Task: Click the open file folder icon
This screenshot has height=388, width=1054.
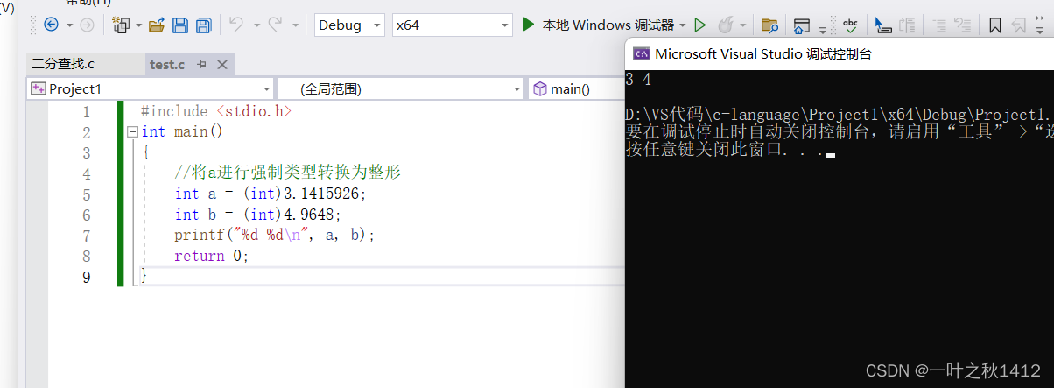Action: coord(157,25)
